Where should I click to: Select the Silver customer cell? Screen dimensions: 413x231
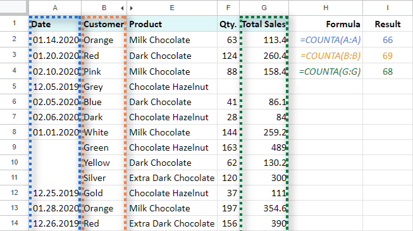104,177
